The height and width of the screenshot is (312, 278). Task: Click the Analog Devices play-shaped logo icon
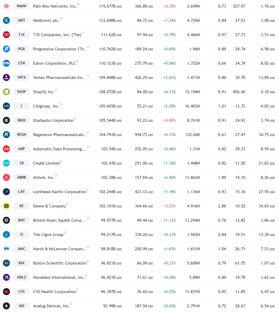(6, 306)
